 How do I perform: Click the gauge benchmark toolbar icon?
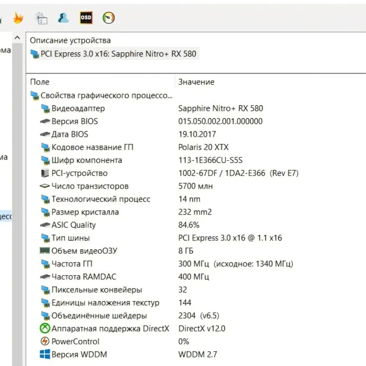pos(108,18)
